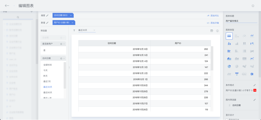Open the info icon in header
The height and width of the screenshot is (120, 261).
[x=253, y=6]
